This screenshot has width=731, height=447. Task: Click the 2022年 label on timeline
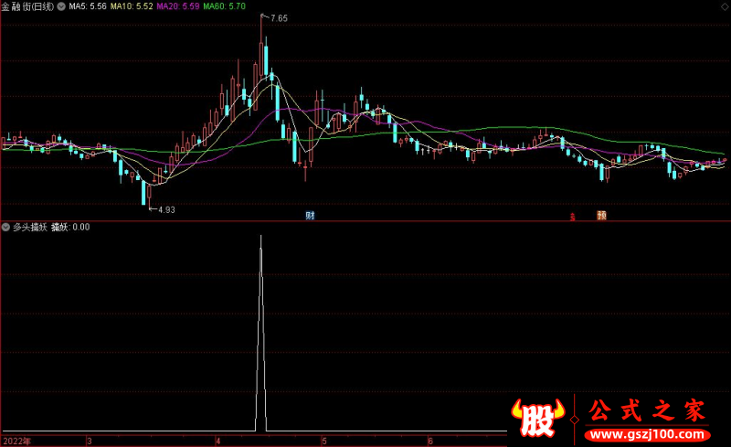coord(16,441)
